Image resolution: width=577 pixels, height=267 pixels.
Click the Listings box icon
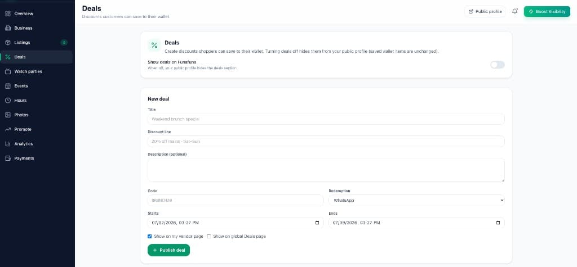click(x=8, y=43)
